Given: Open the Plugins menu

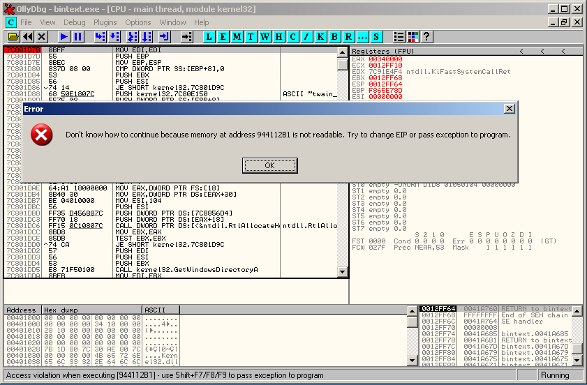Looking at the screenshot, I should [x=105, y=22].
